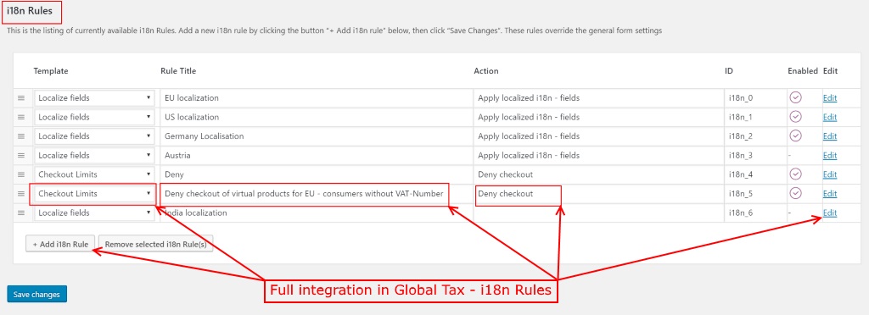Open Template dropdown for i18n_4 Deny rule
869x315 pixels.
94,174
